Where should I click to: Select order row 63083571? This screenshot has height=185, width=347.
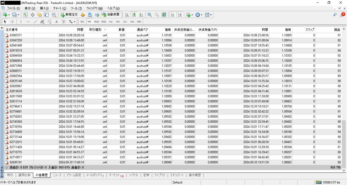coord(16,35)
